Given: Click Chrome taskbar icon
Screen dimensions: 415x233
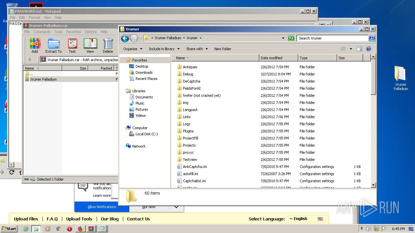Looking at the screenshot, I should tap(59, 229).
